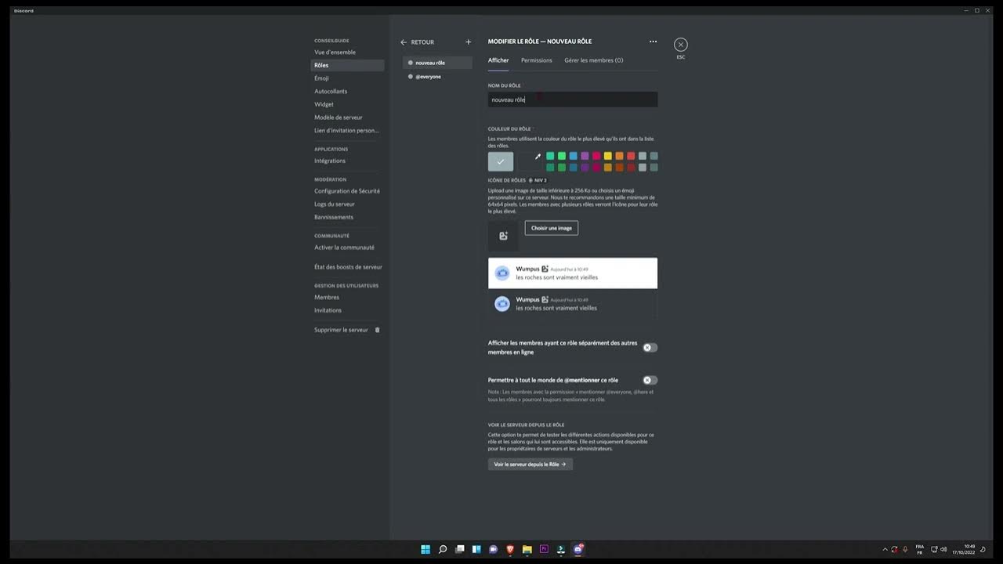
Task: Open Activer la communauté
Action: coord(347,248)
